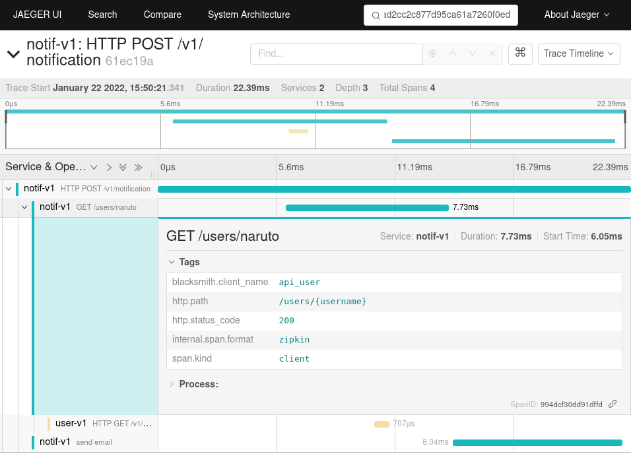
Task: Click the root span bar in timeline
Action: [394, 189]
